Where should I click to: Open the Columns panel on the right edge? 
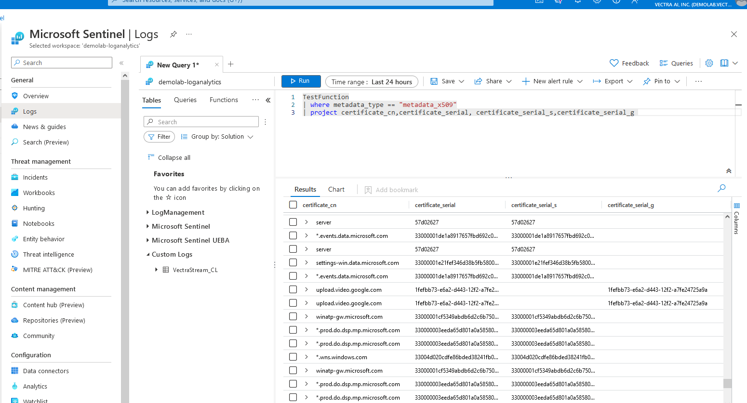click(736, 218)
